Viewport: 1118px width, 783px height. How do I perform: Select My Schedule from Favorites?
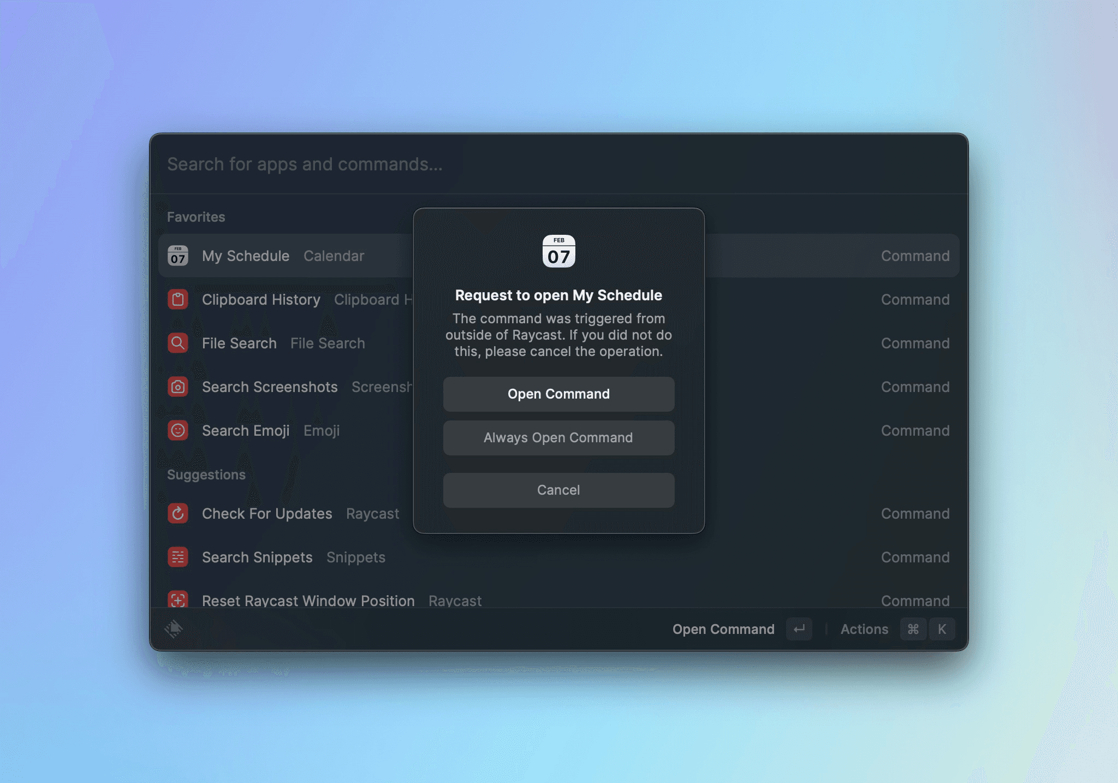[x=246, y=256]
